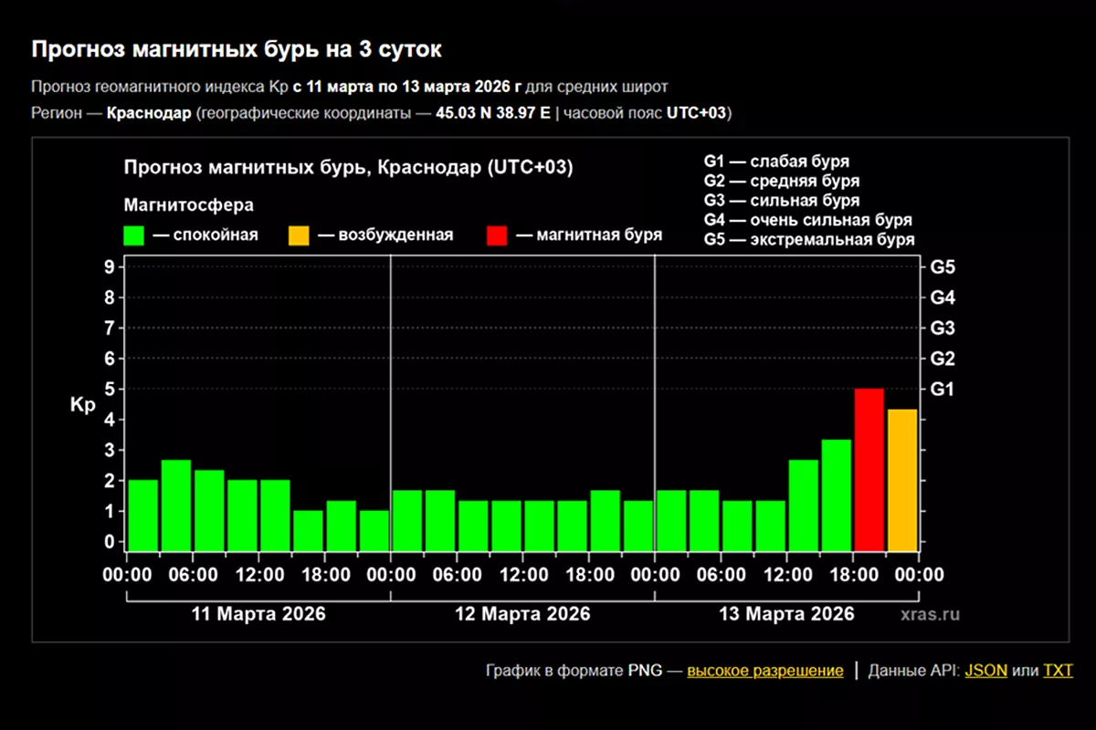Click the '11 Марта 2026' date label
1096x730 pixels.
pos(258,614)
